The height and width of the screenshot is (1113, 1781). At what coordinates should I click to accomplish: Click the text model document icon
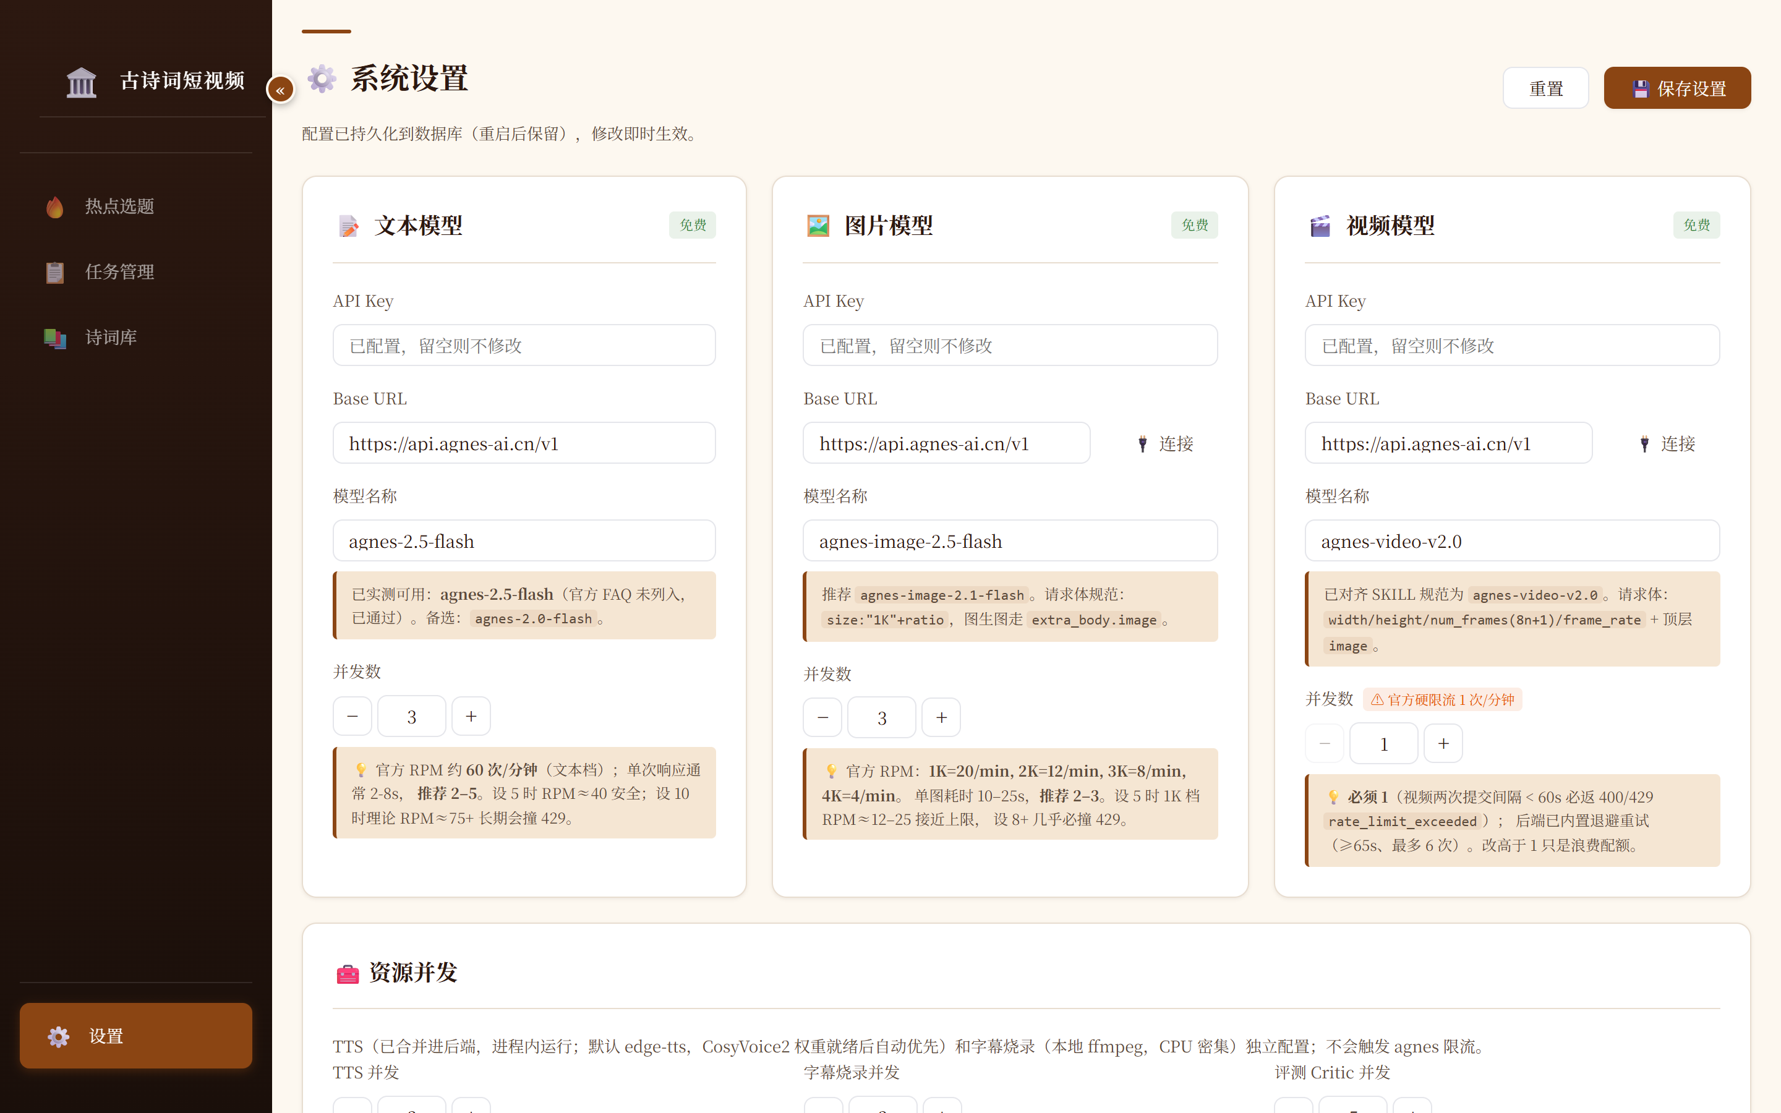coord(349,226)
